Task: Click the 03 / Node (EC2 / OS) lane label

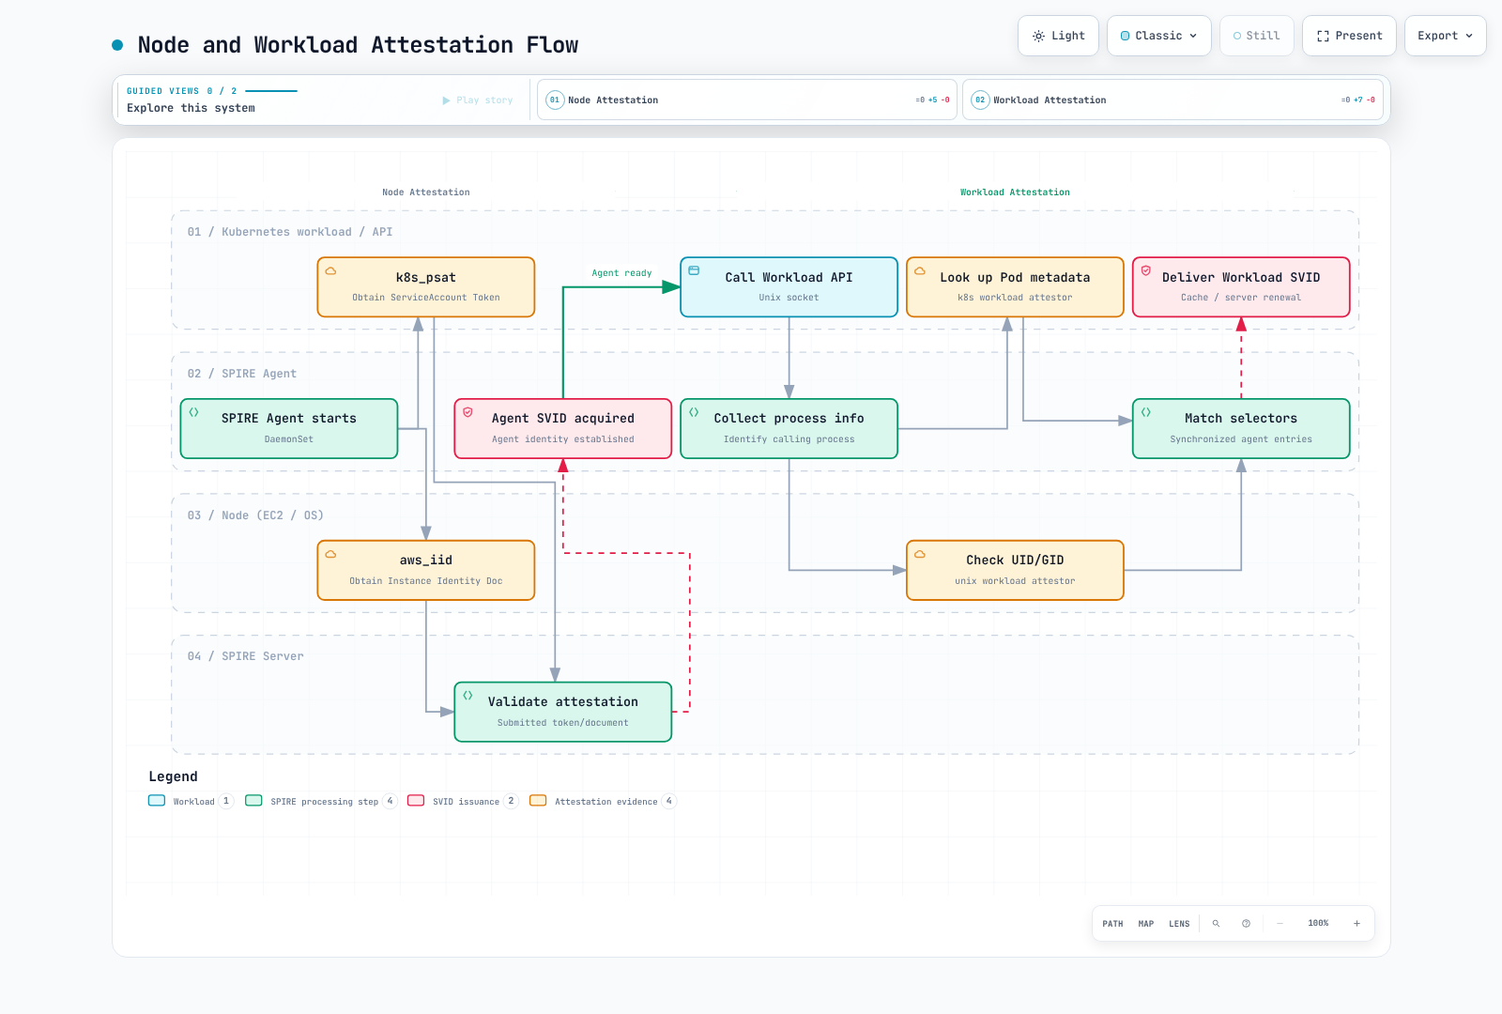Action: click(x=255, y=515)
